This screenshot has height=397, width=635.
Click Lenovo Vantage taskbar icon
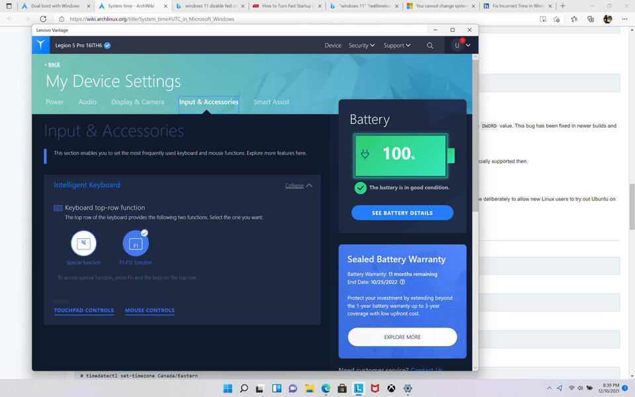(x=359, y=388)
